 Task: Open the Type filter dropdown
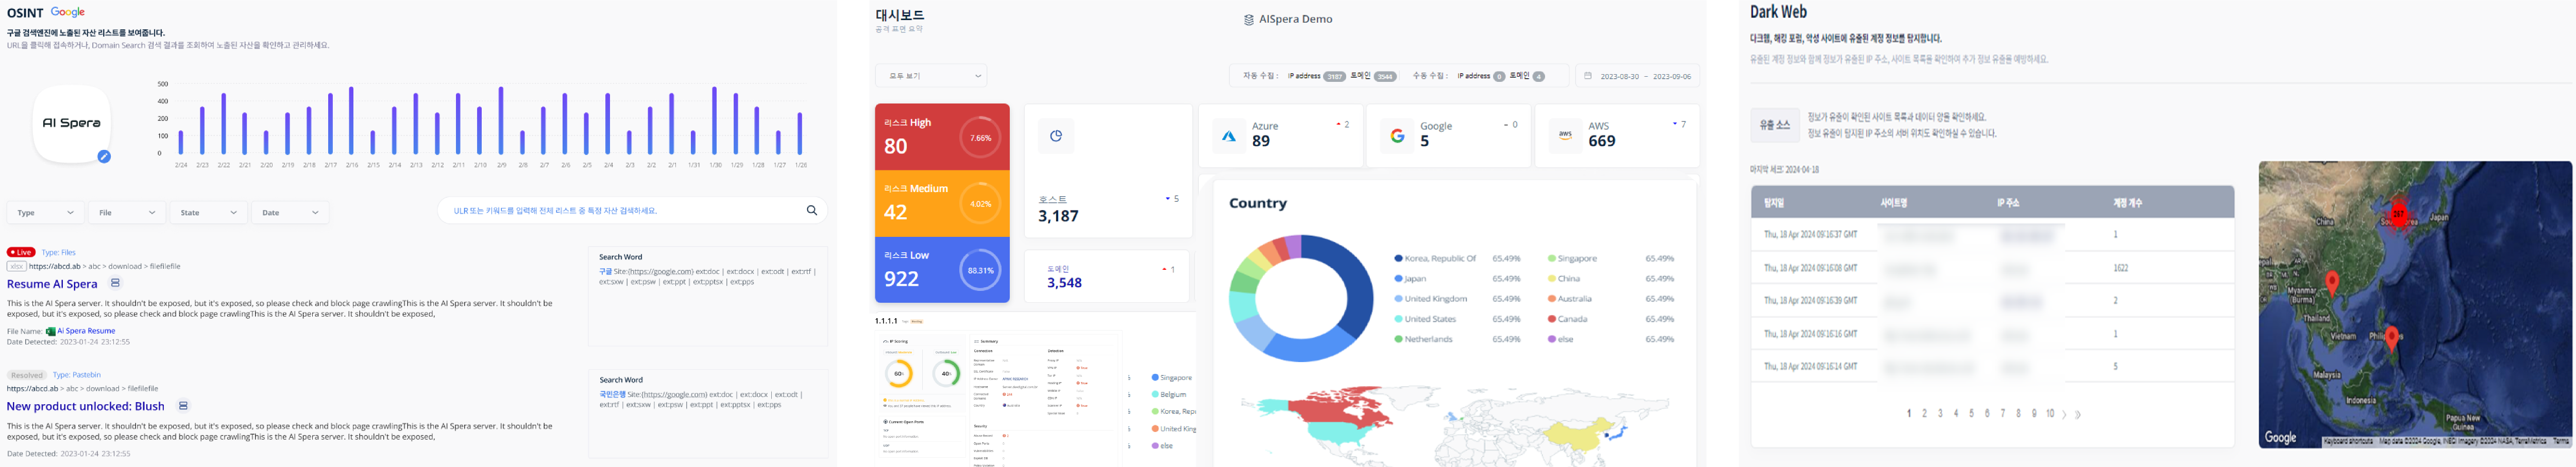(45, 212)
